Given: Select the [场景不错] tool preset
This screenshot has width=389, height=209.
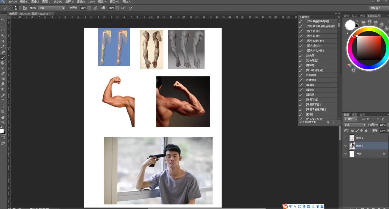Looking at the screenshot, I should tap(319, 100).
